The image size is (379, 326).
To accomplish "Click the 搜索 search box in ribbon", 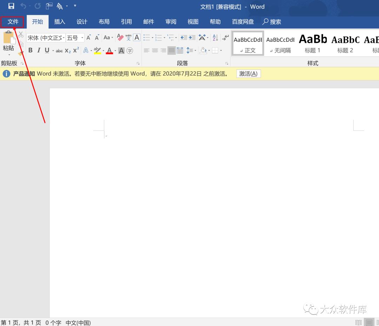I will point(272,22).
